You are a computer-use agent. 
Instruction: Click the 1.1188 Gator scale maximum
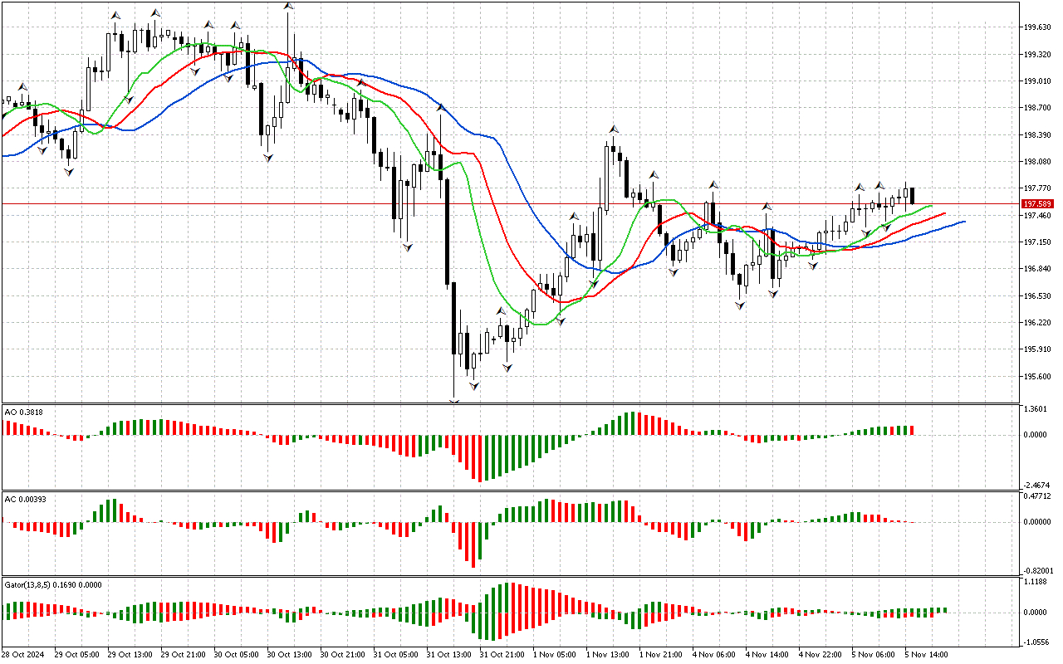1037,583
